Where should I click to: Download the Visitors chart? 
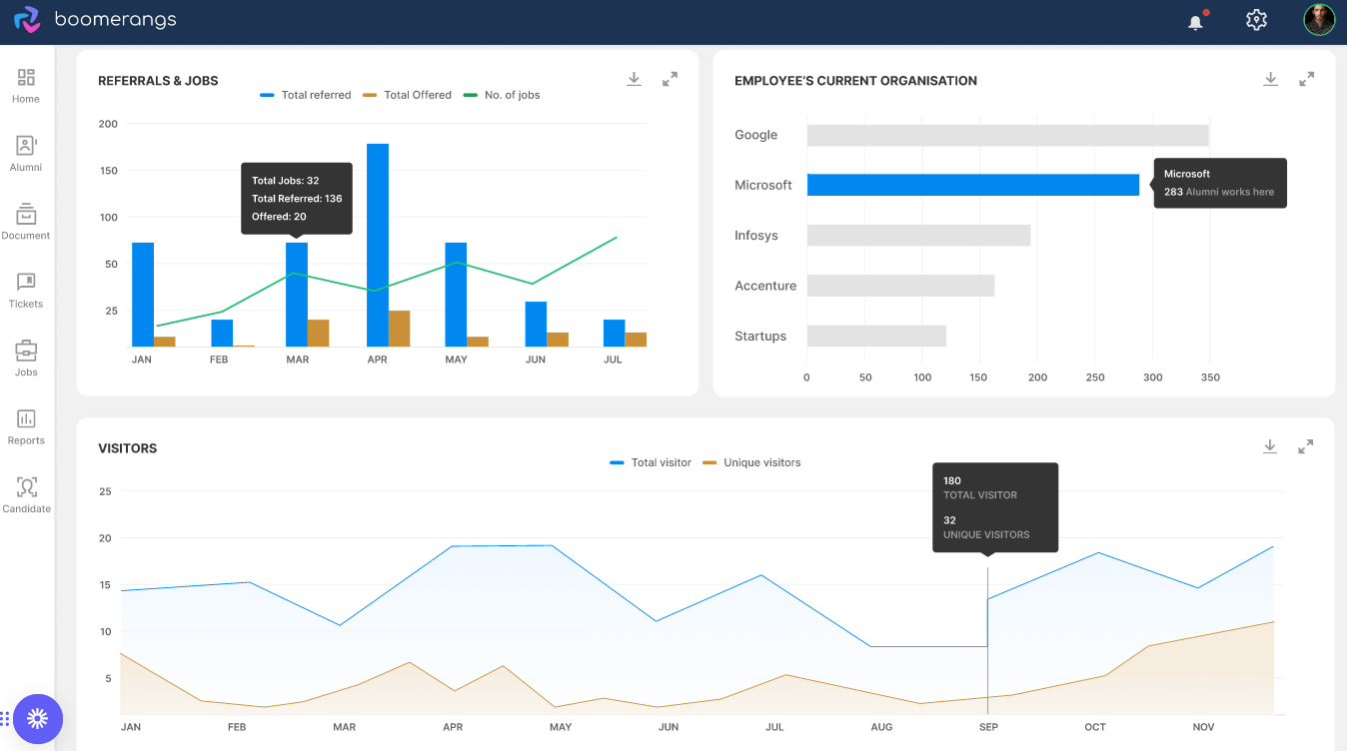click(1269, 446)
